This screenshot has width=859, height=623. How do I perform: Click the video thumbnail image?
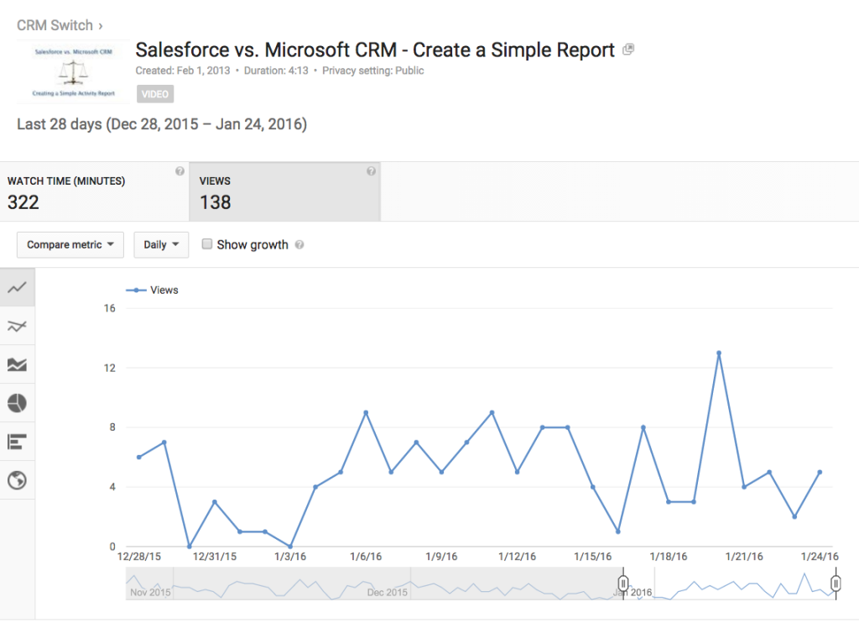[74, 72]
